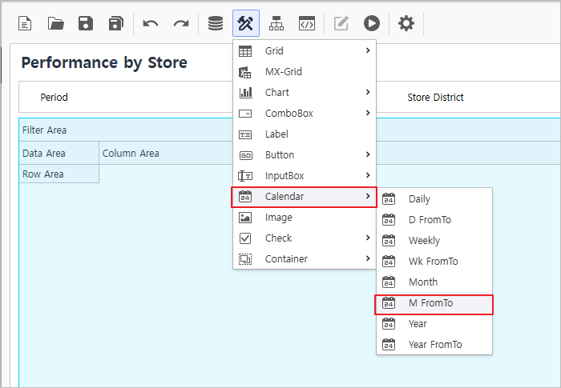Open settings via gear icon
This screenshot has height=388, width=561.
click(x=406, y=23)
